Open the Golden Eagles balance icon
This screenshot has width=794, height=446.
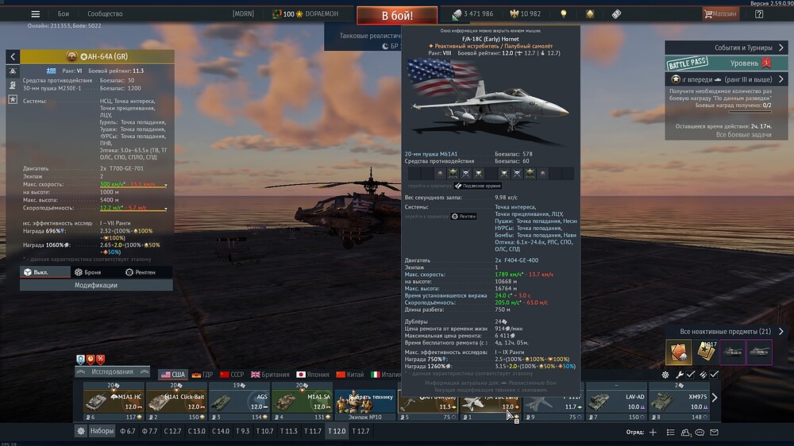pyautogui.click(x=515, y=14)
